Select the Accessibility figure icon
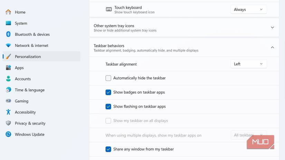 (8, 112)
